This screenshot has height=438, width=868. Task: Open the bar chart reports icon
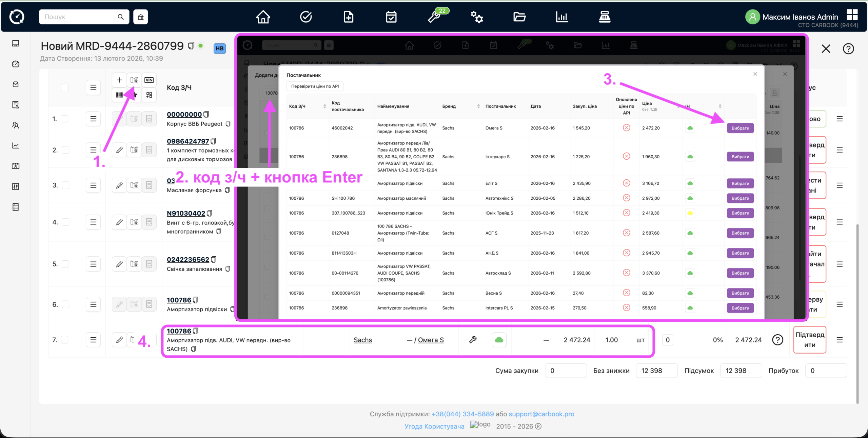coord(562,17)
